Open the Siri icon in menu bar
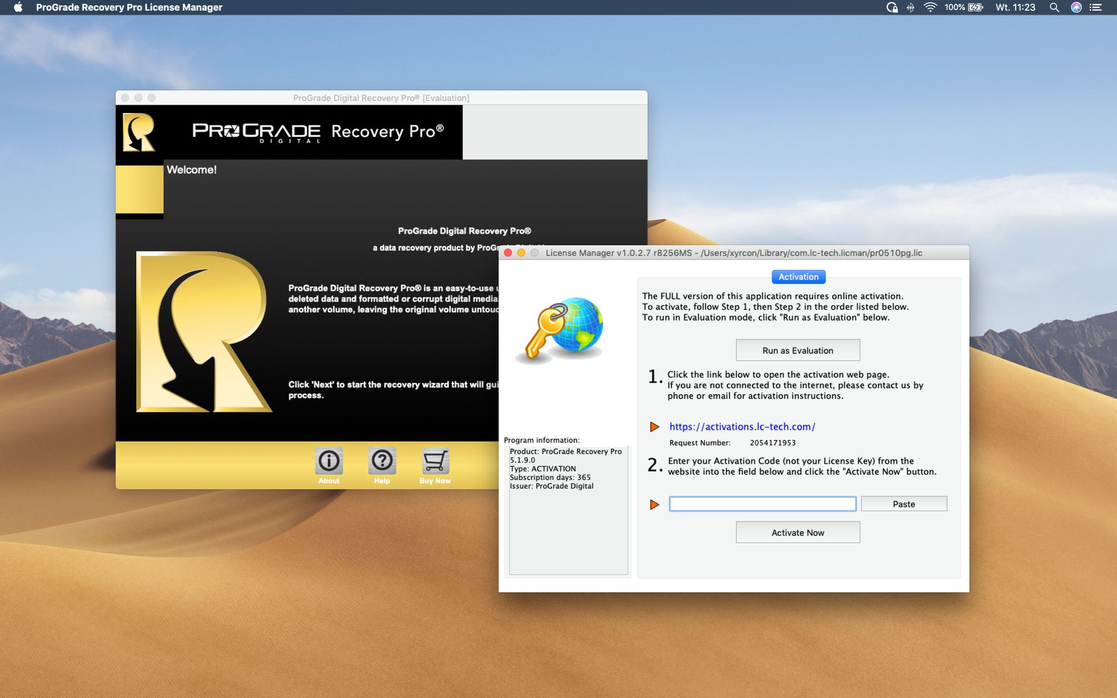This screenshot has height=698, width=1117. click(x=1076, y=7)
